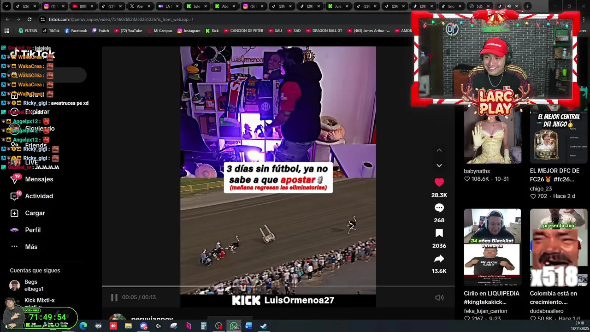Open WhatsApp from the taskbar
Screen dimensions: 590x332
coord(234,326)
